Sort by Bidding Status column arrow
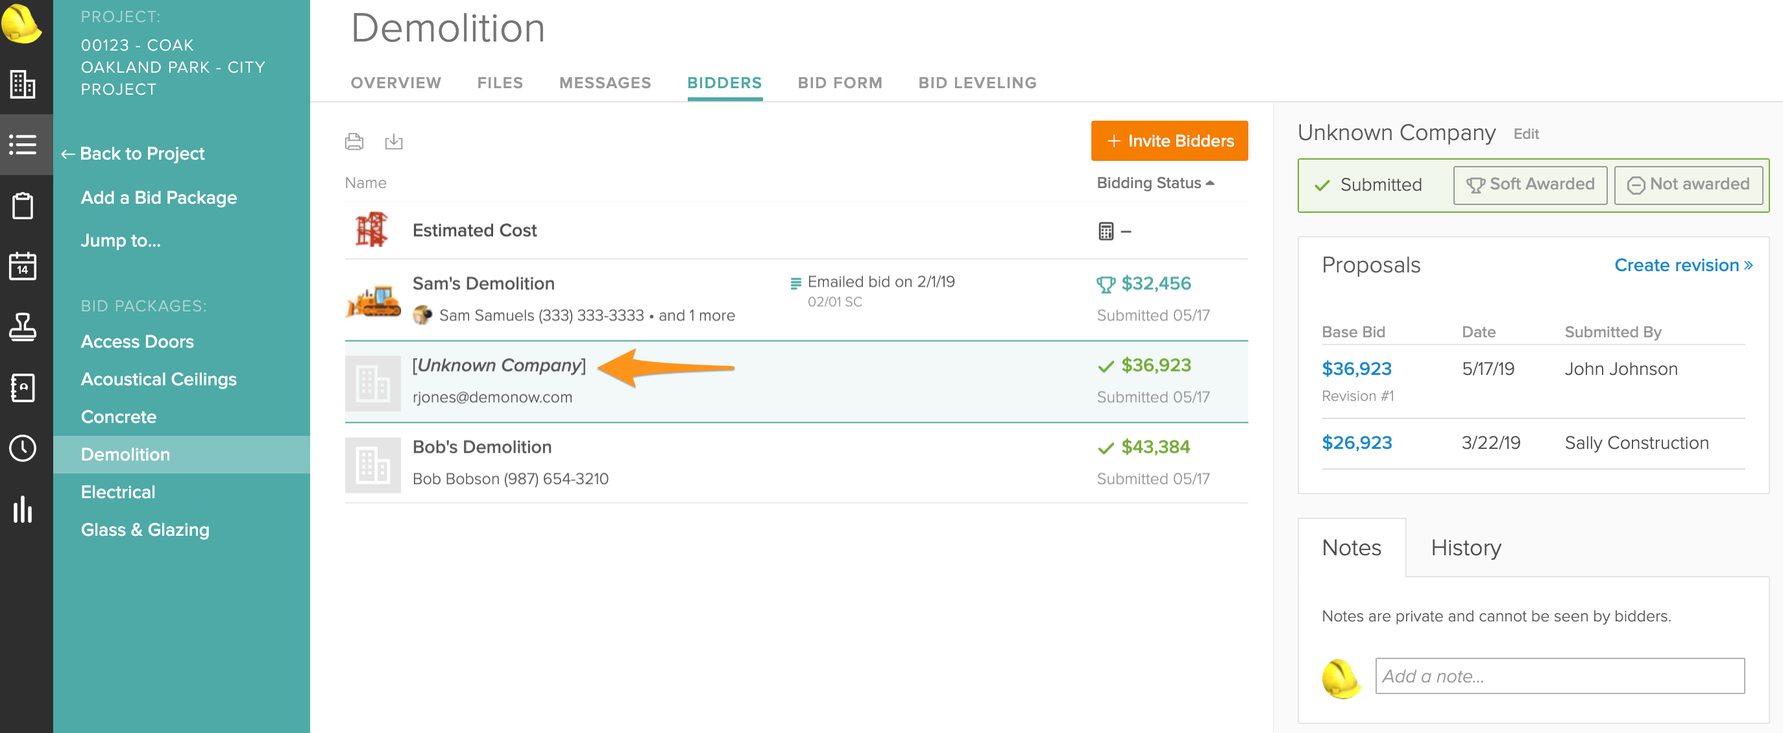This screenshot has width=1783, height=733. (1211, 184)
